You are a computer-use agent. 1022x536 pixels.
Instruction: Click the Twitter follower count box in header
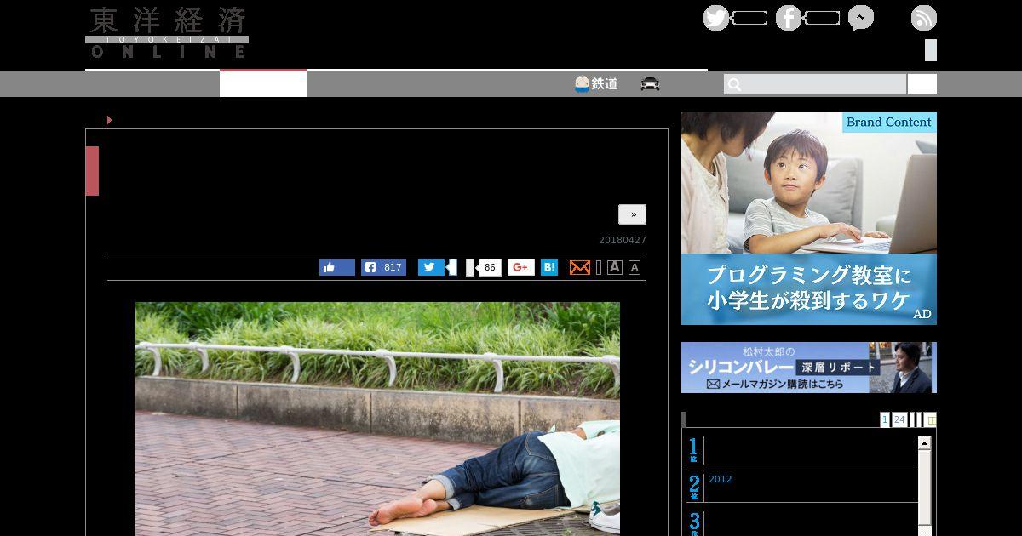[749, 18]
